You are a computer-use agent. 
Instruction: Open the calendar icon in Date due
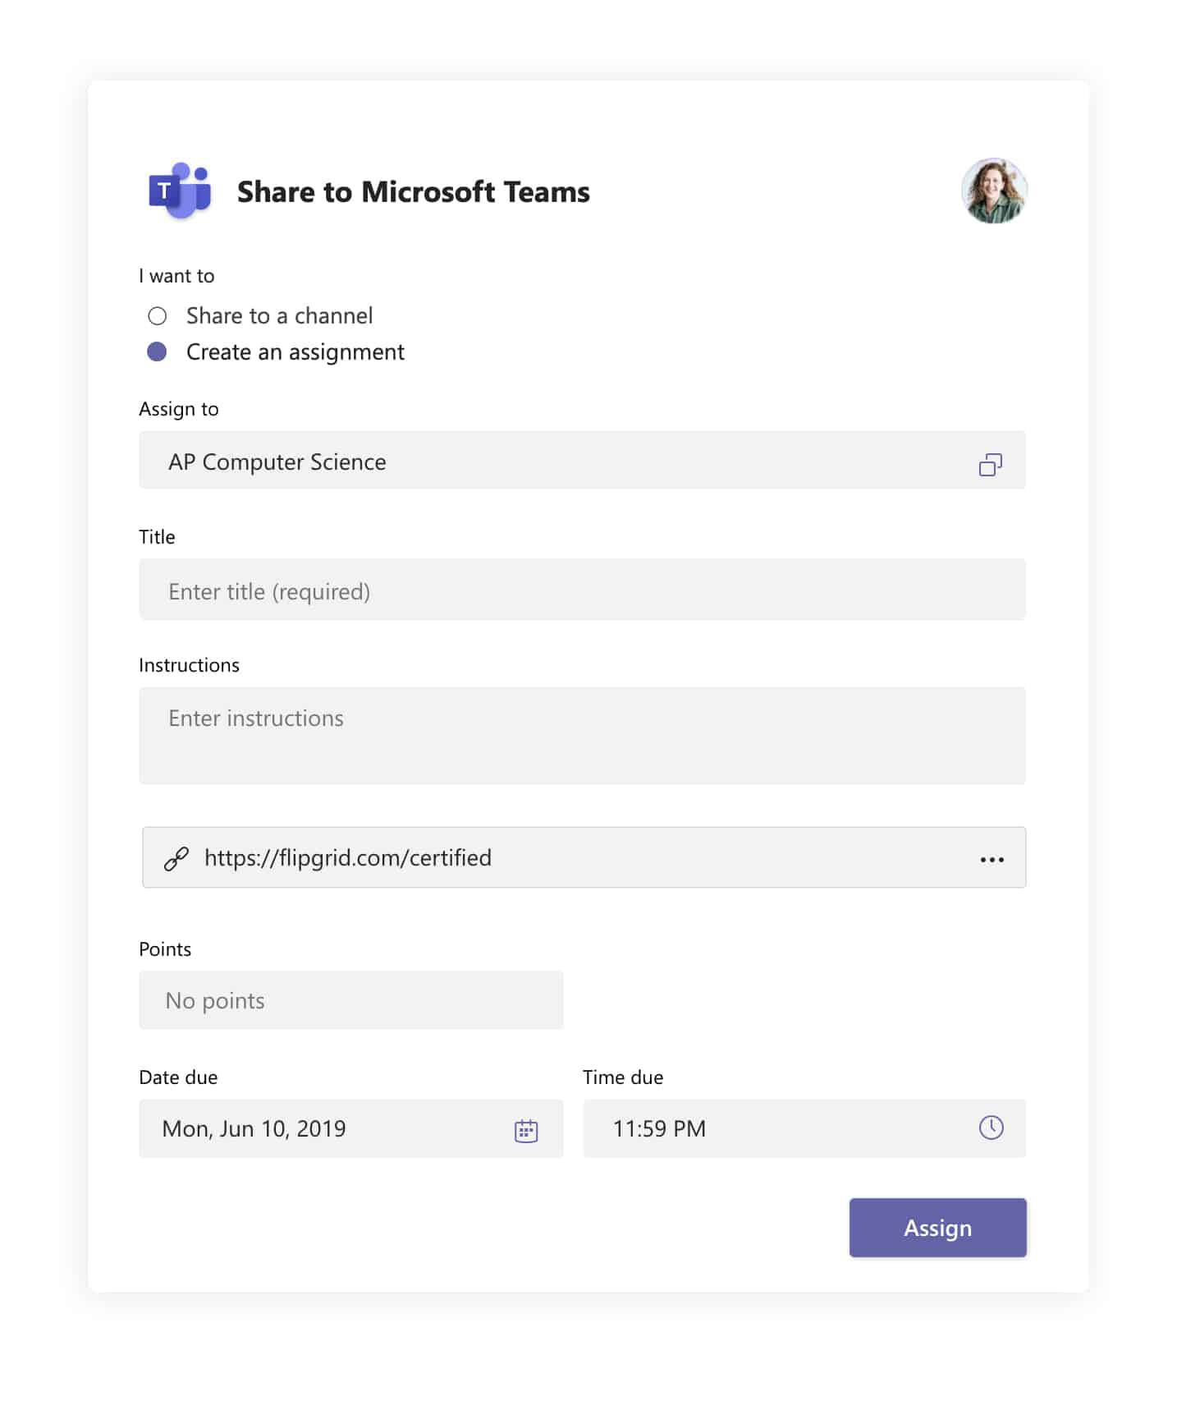coord(525,1130)
